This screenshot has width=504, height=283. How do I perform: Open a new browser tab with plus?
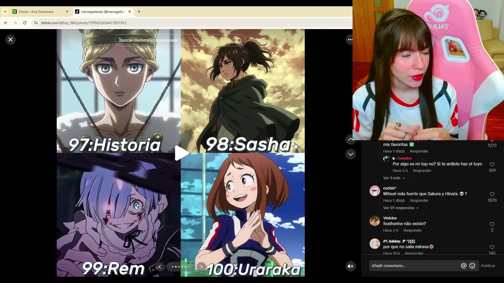[139, 12]
